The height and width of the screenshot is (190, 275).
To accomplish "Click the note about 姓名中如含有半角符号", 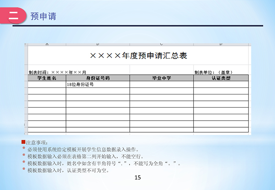I will tap(104, 163).
